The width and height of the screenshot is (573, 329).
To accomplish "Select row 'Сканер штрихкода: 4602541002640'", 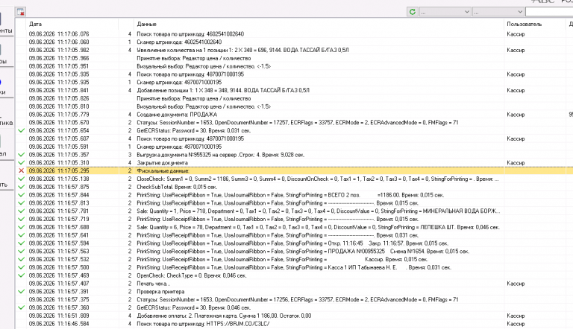I will coord(179,42).
